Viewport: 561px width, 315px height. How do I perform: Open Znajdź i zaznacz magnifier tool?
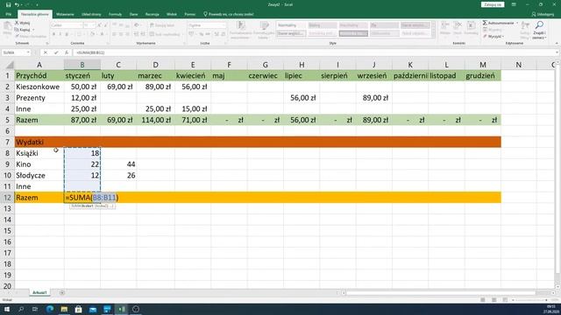(539, 29)
